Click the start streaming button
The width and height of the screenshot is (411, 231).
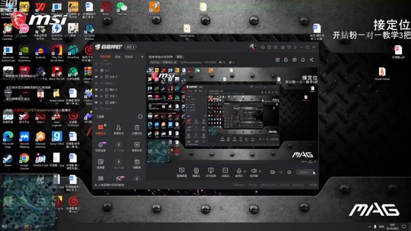[x=306, y=172]
